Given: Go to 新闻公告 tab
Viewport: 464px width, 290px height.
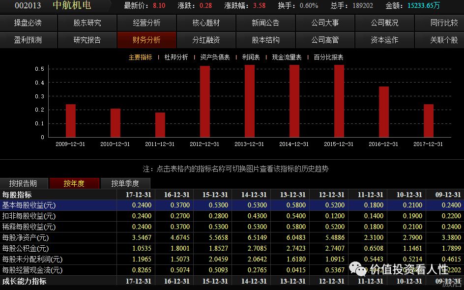Looking at the screenshot, I should (266, 23).
